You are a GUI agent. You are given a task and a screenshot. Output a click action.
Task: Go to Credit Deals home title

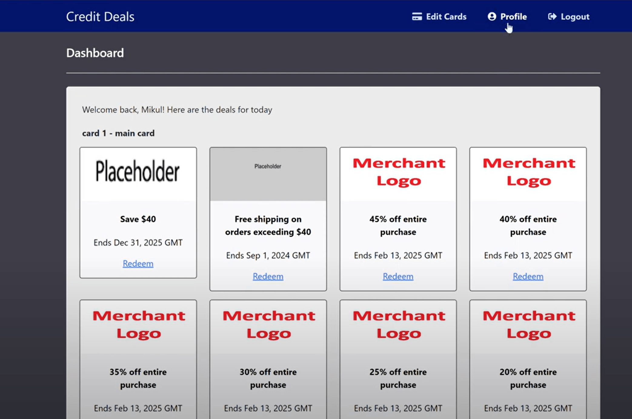pos(100,16)
